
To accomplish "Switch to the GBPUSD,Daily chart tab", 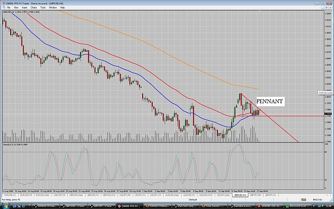I will (76, 195).
